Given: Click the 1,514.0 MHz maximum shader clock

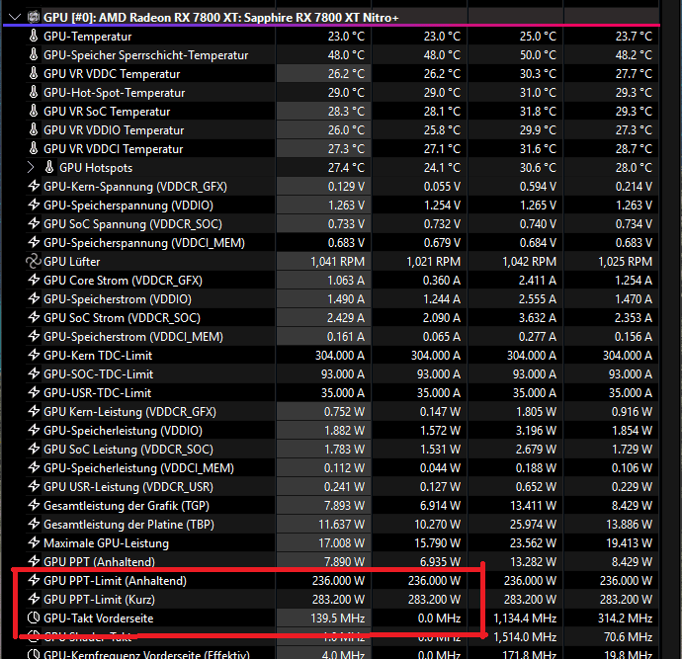Looking at the screenshot, I should (525, 637).
